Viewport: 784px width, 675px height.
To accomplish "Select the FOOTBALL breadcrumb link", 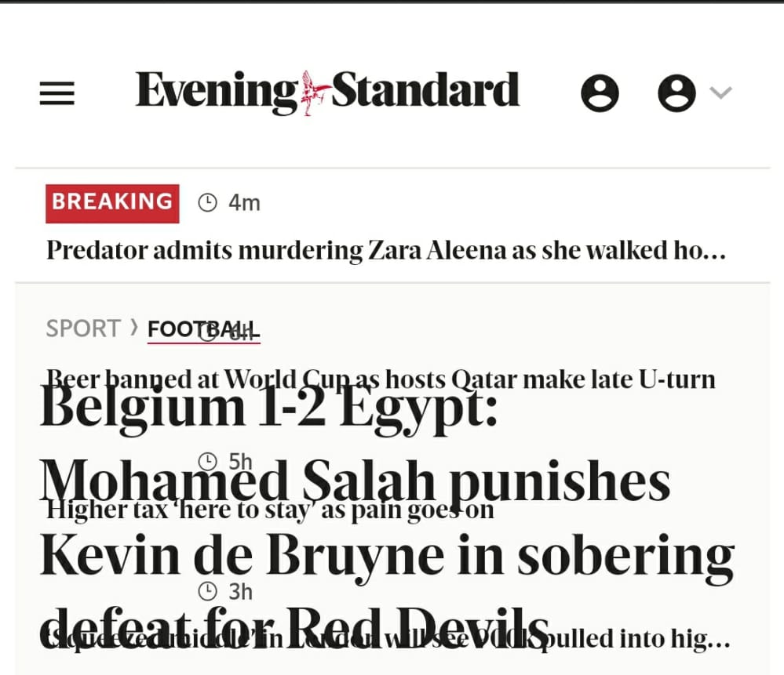I will (x=203, y=330).
